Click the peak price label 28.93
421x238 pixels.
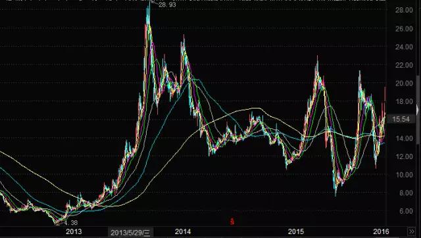(167, 5)
